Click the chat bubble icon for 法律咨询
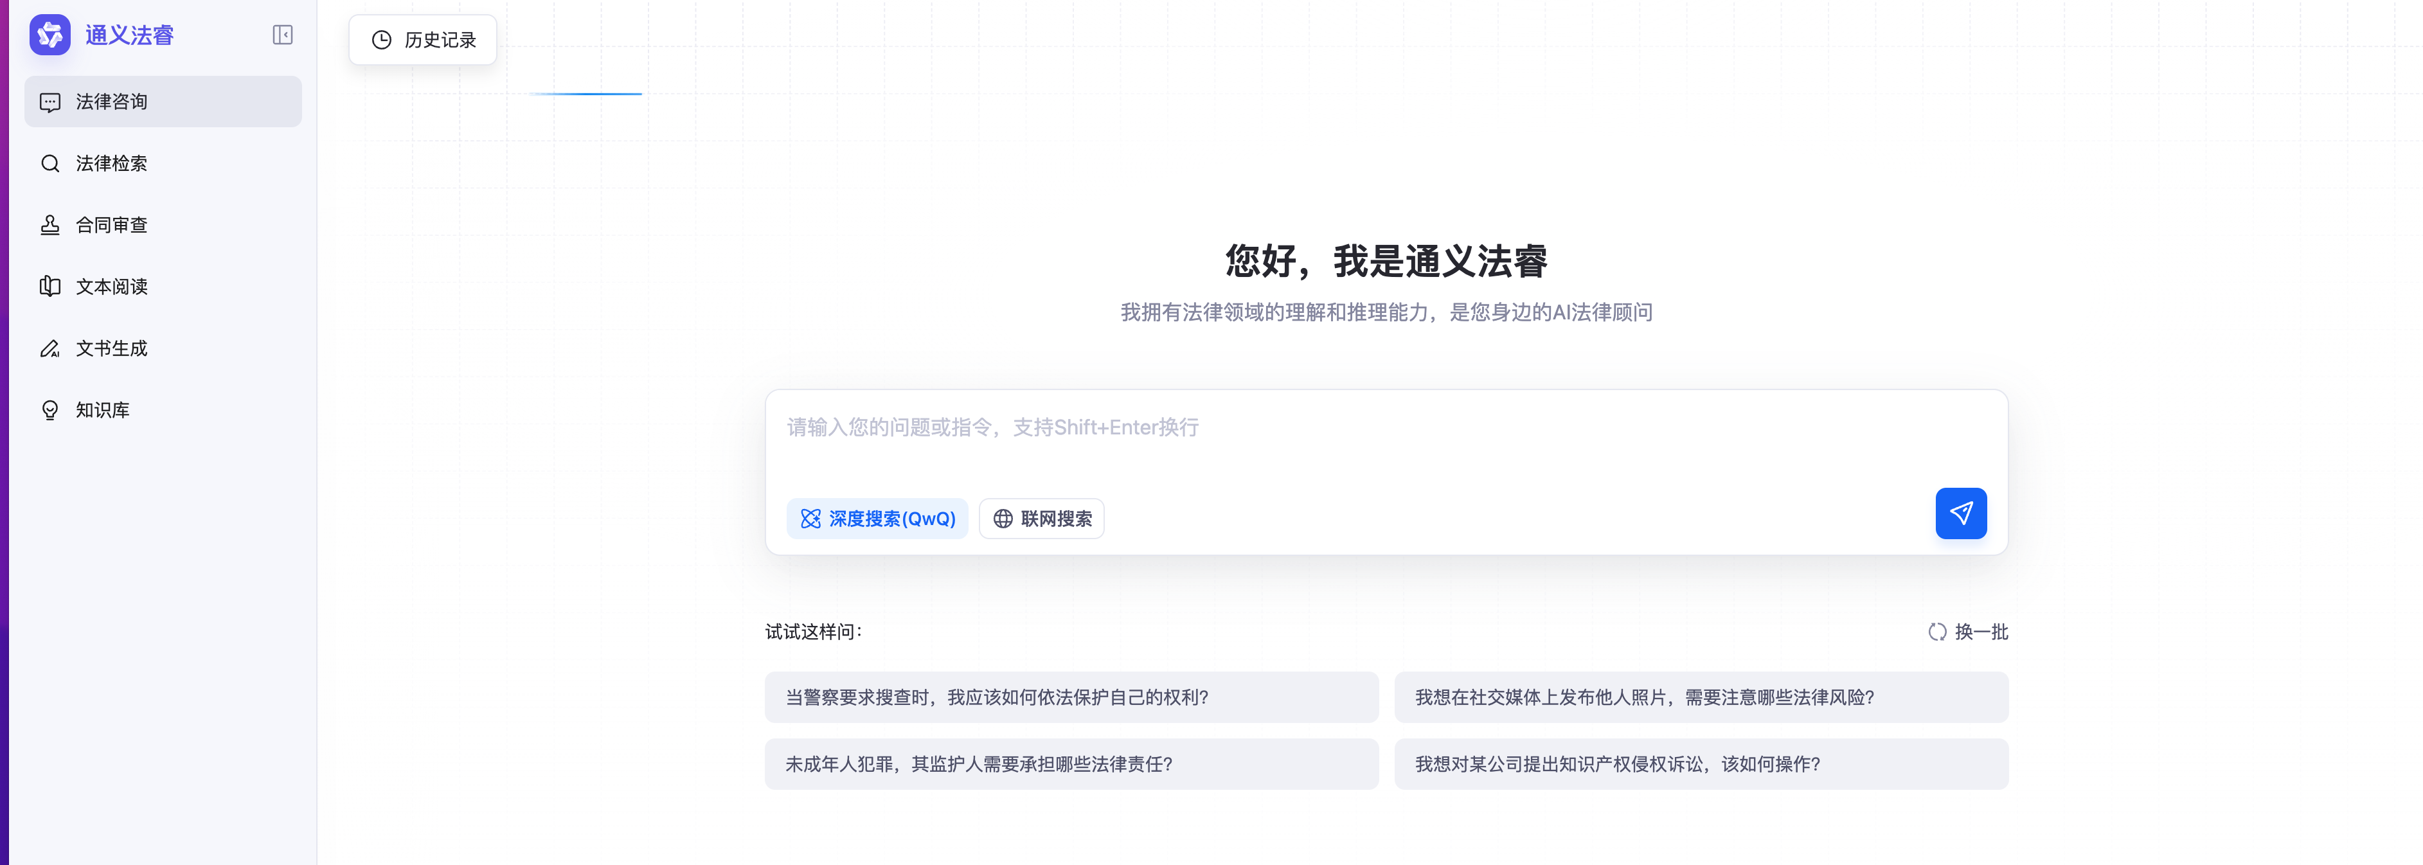The width and height of the screenshot is (2423, 865). (50, 102)
